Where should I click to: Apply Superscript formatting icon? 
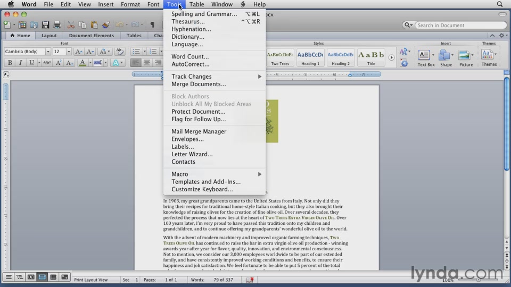coord(59,63)
